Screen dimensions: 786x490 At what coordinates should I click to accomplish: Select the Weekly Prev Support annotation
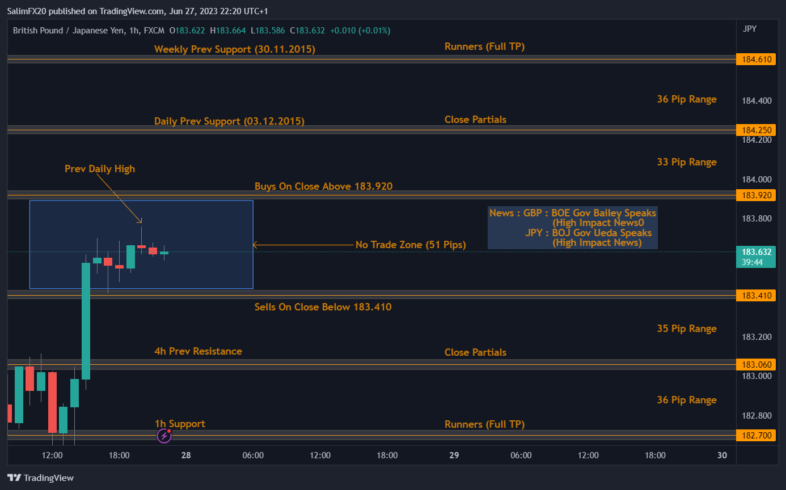[234, 49]
